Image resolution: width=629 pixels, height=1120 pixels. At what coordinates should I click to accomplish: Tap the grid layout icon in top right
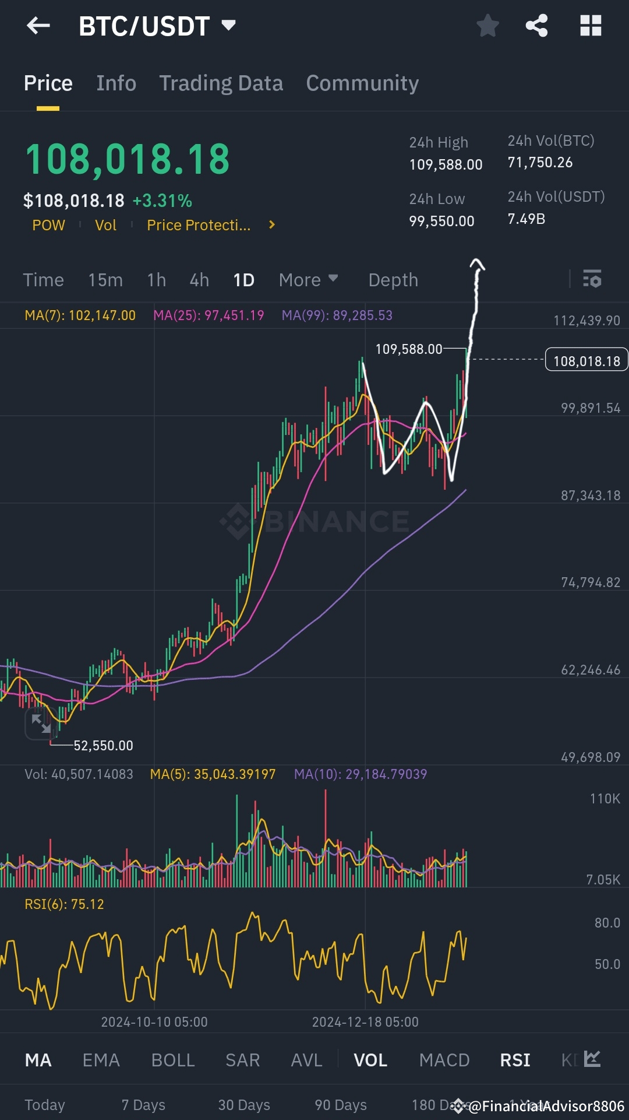pyautogui.click(x=591, y=26)
